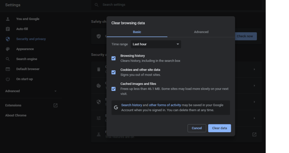The height and width of the screenshot is (153, 289).
Task: Click the Search engine magnifier icon
Action: (8, 59)
